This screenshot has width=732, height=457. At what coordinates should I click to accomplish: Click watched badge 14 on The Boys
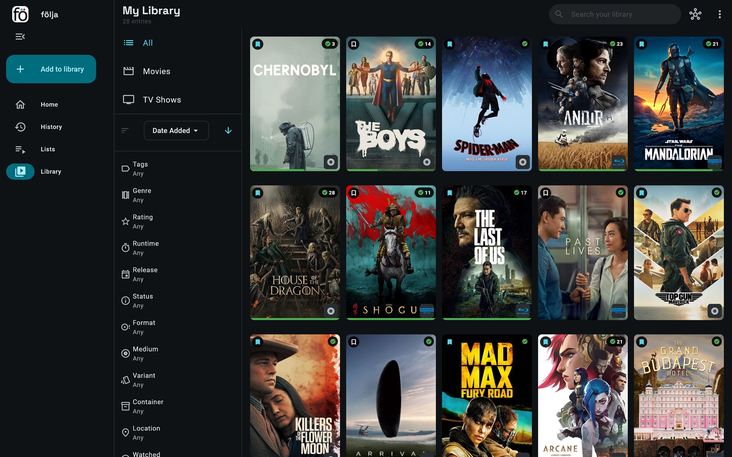pyautogui.click(x=424, y=44)
